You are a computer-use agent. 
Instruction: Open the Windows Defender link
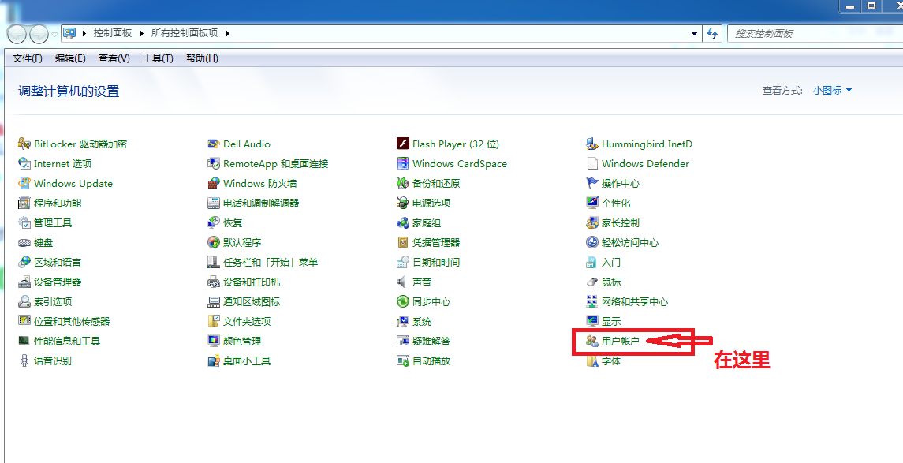[645, 164]
